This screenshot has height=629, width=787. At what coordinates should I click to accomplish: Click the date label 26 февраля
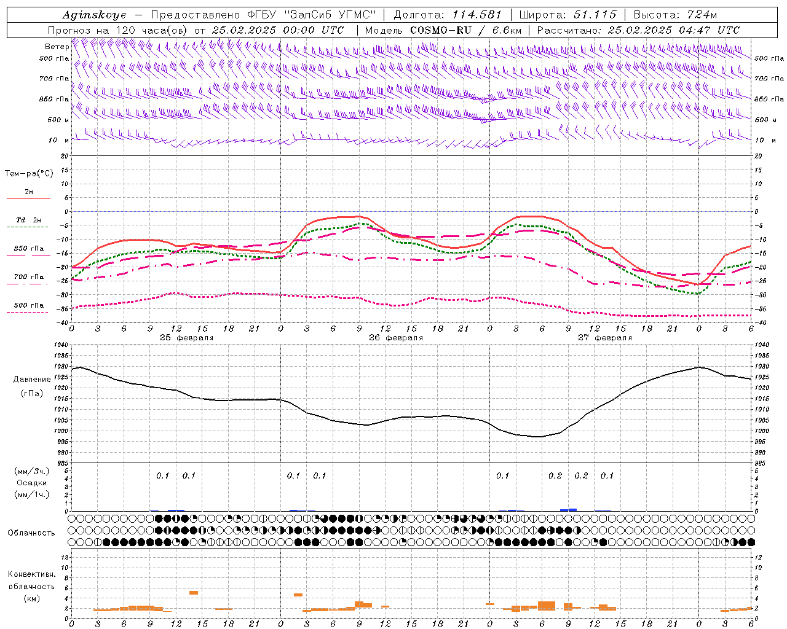point(396,338)
